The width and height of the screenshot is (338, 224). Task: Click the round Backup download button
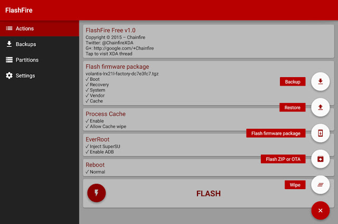(321, 81)
